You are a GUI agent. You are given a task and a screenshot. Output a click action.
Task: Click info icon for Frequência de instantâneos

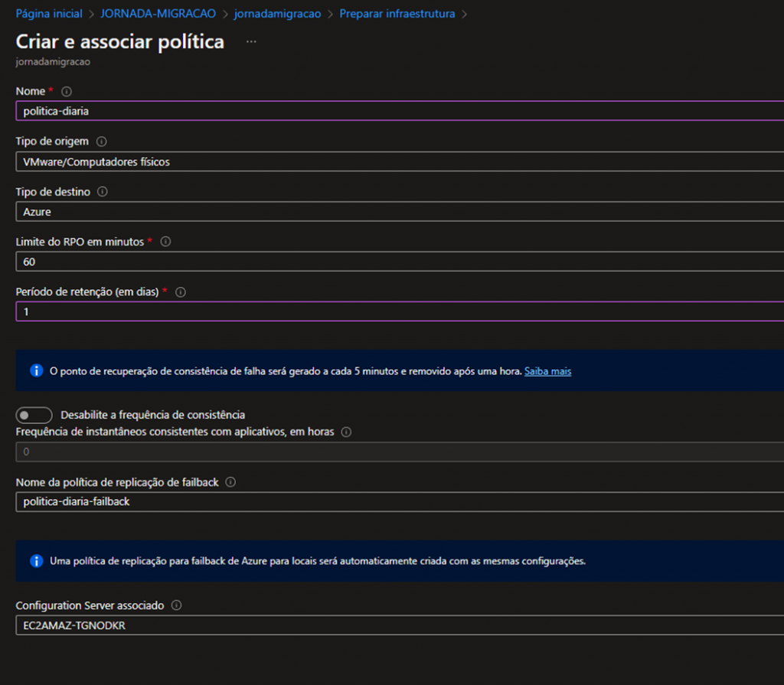pyautogui.click(x=346, y=432)
